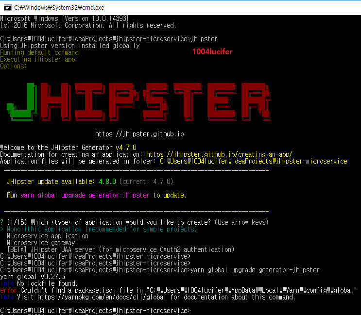The width and height of the screenshot is (361, 315).
Task: Click the window title C:\Windows\System32\cmd.exe
Action: [x=59, y=8]
